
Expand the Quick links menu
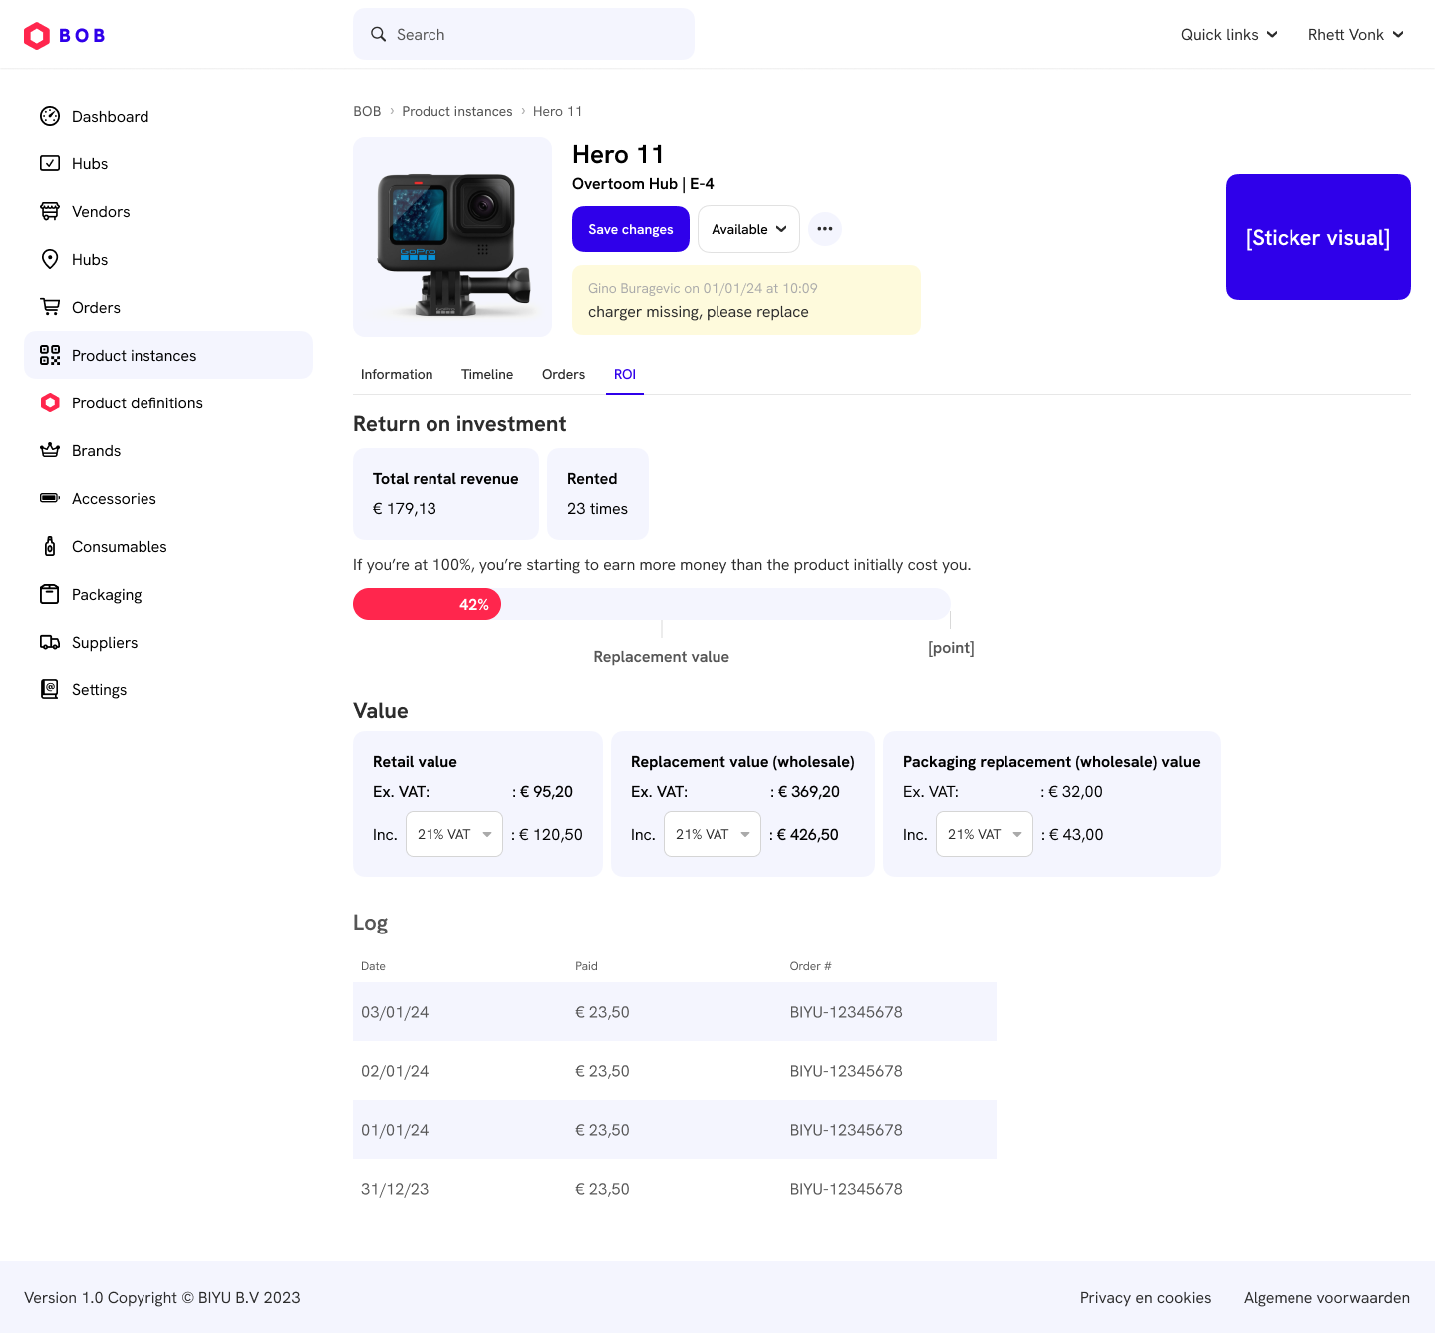point(1228,35)
